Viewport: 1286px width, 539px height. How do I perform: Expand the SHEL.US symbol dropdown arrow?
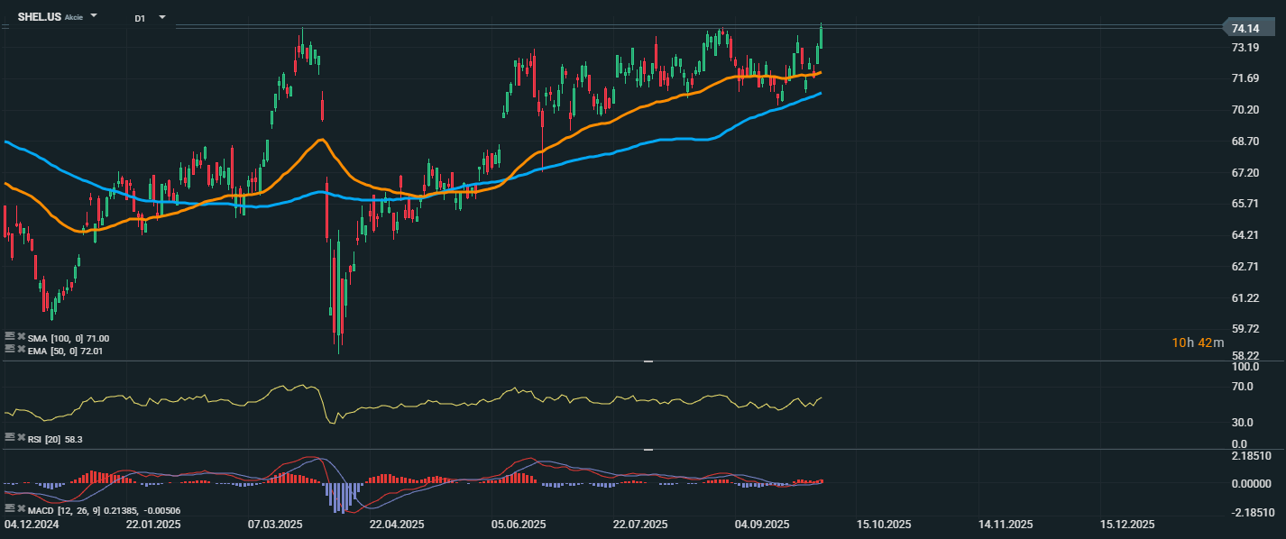(x=95, y=17)
